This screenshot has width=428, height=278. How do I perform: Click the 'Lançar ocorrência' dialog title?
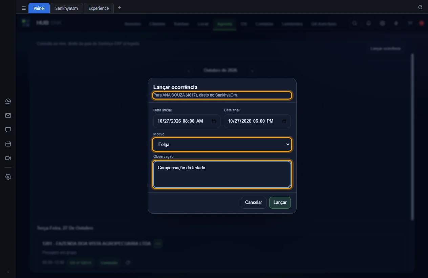pyautogui.click(x=175, y=87)
